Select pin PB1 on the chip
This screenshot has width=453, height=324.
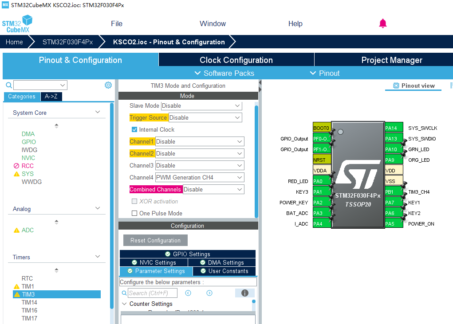[394, 192]
